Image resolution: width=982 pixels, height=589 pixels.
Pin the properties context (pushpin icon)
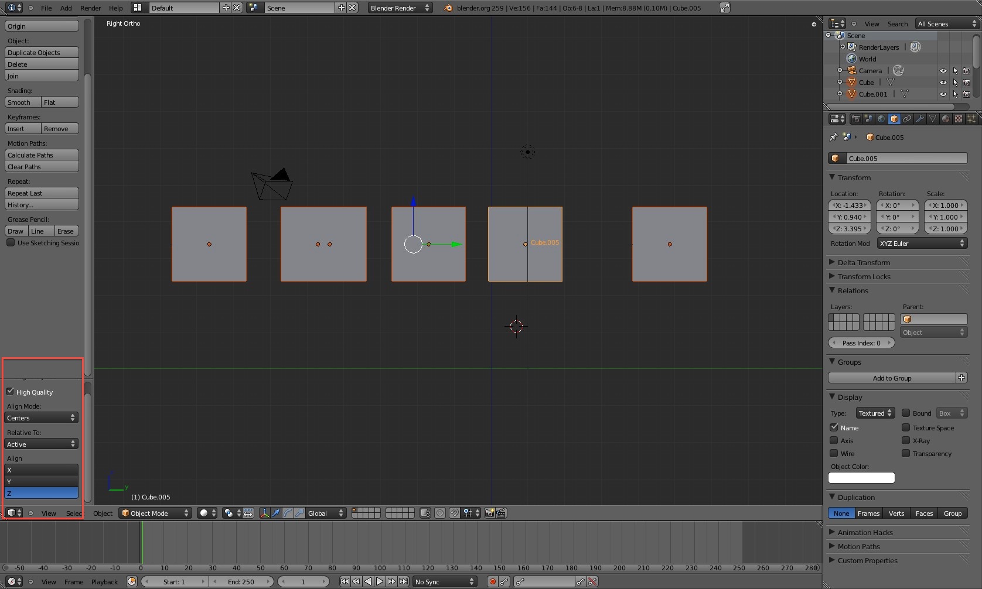pyautogui.click(x=833, y=137)
